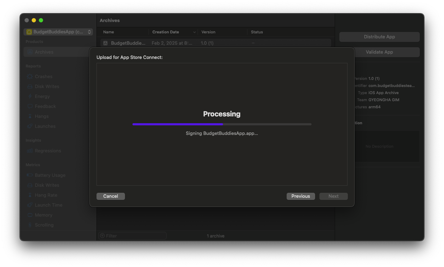
Task: Click the arm64 architecture value
Action: 375,107
